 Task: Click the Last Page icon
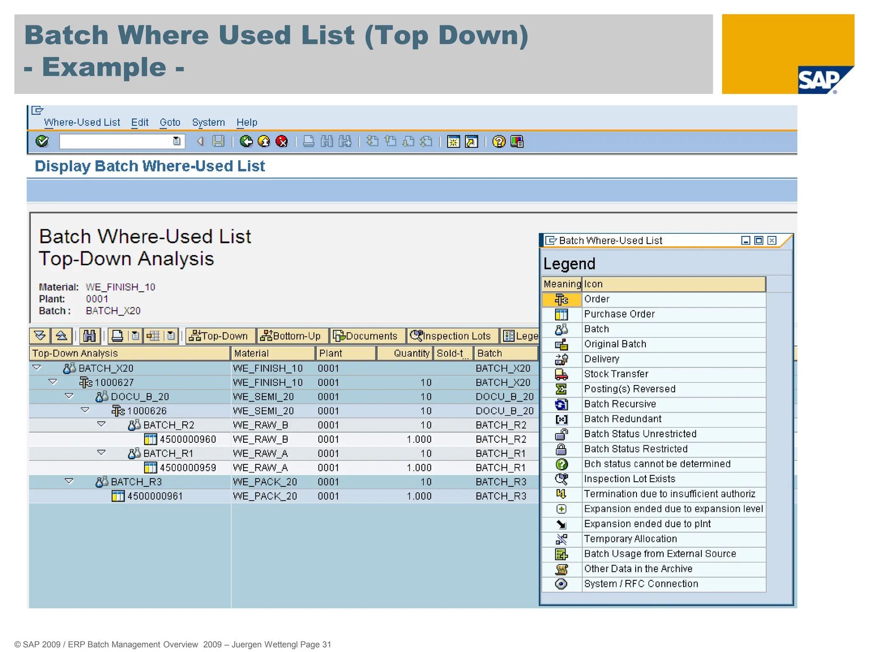coord(426,141)
